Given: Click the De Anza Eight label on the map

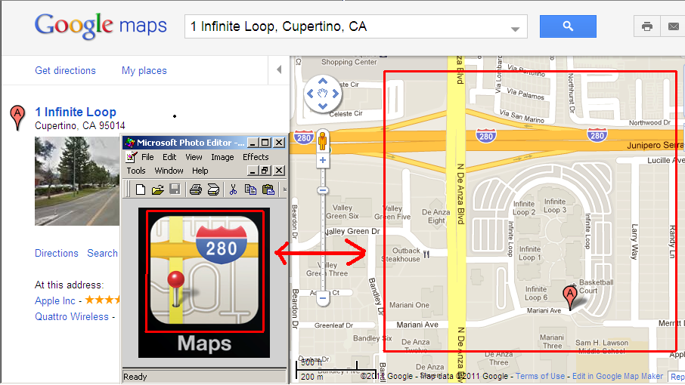Looking at the screenshot, I should [x=435, y=216].
